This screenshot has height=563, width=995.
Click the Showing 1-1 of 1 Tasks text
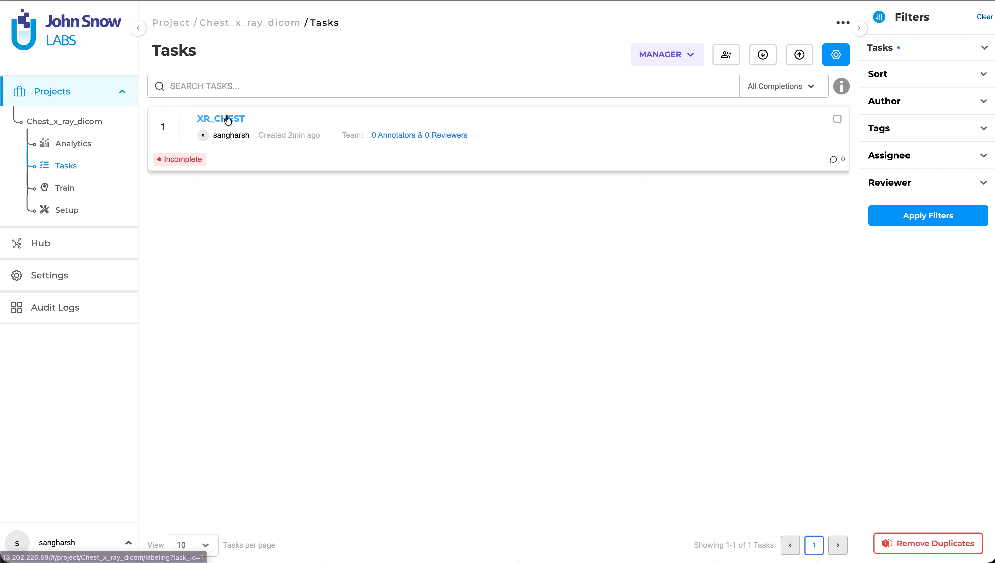pyautogui.click(x=733, y=545)
